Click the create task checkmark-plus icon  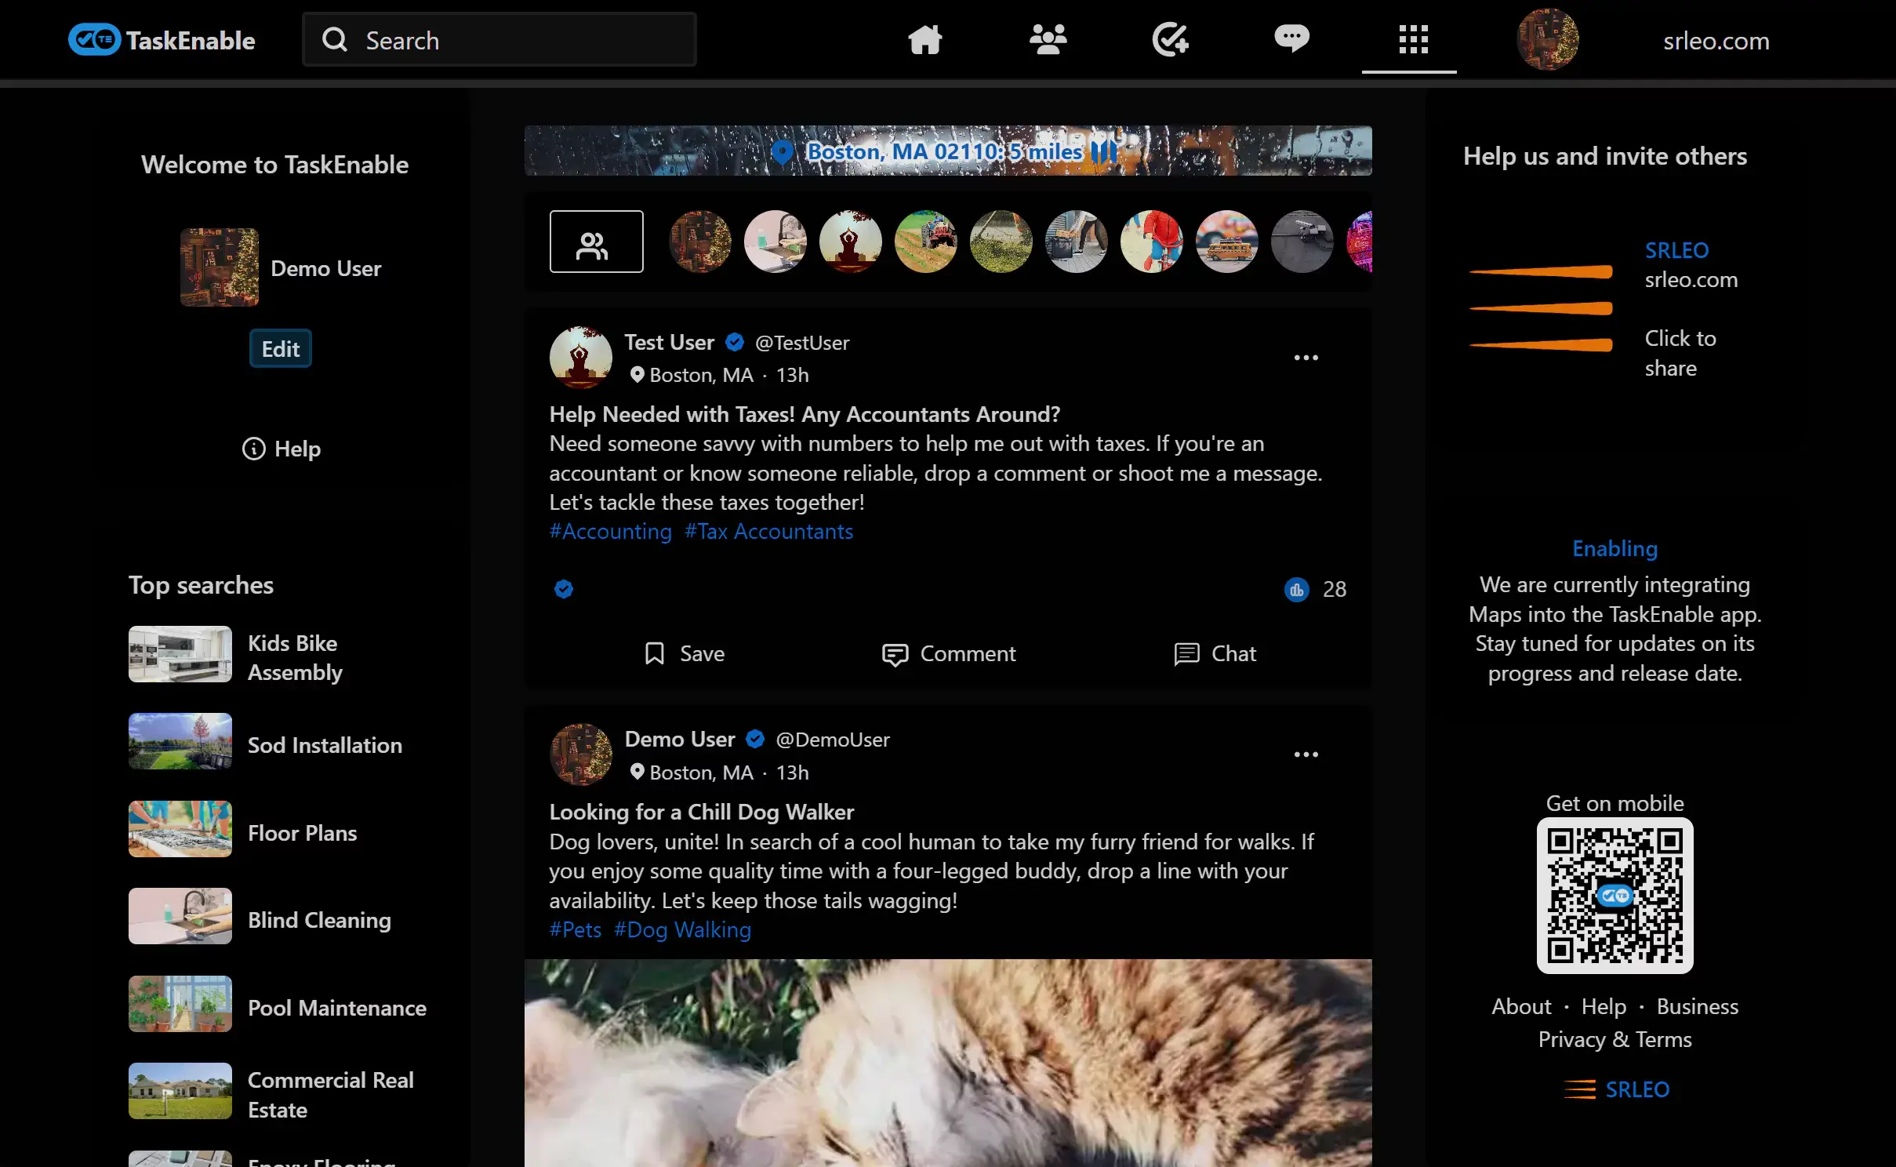(1170, 39)
